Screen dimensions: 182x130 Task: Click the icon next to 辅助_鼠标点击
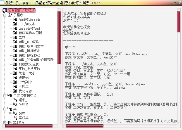pos(15,51)
